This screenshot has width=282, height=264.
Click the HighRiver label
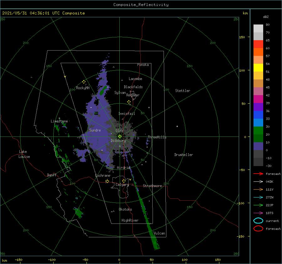point(130,220)
